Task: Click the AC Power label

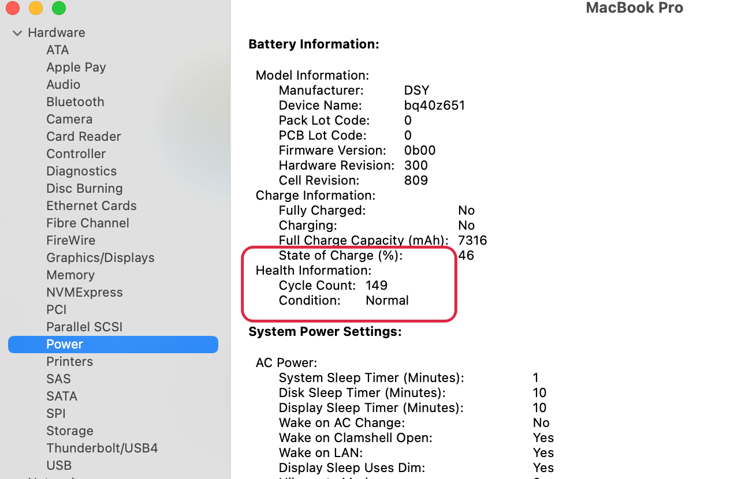Action: (286, 363)
